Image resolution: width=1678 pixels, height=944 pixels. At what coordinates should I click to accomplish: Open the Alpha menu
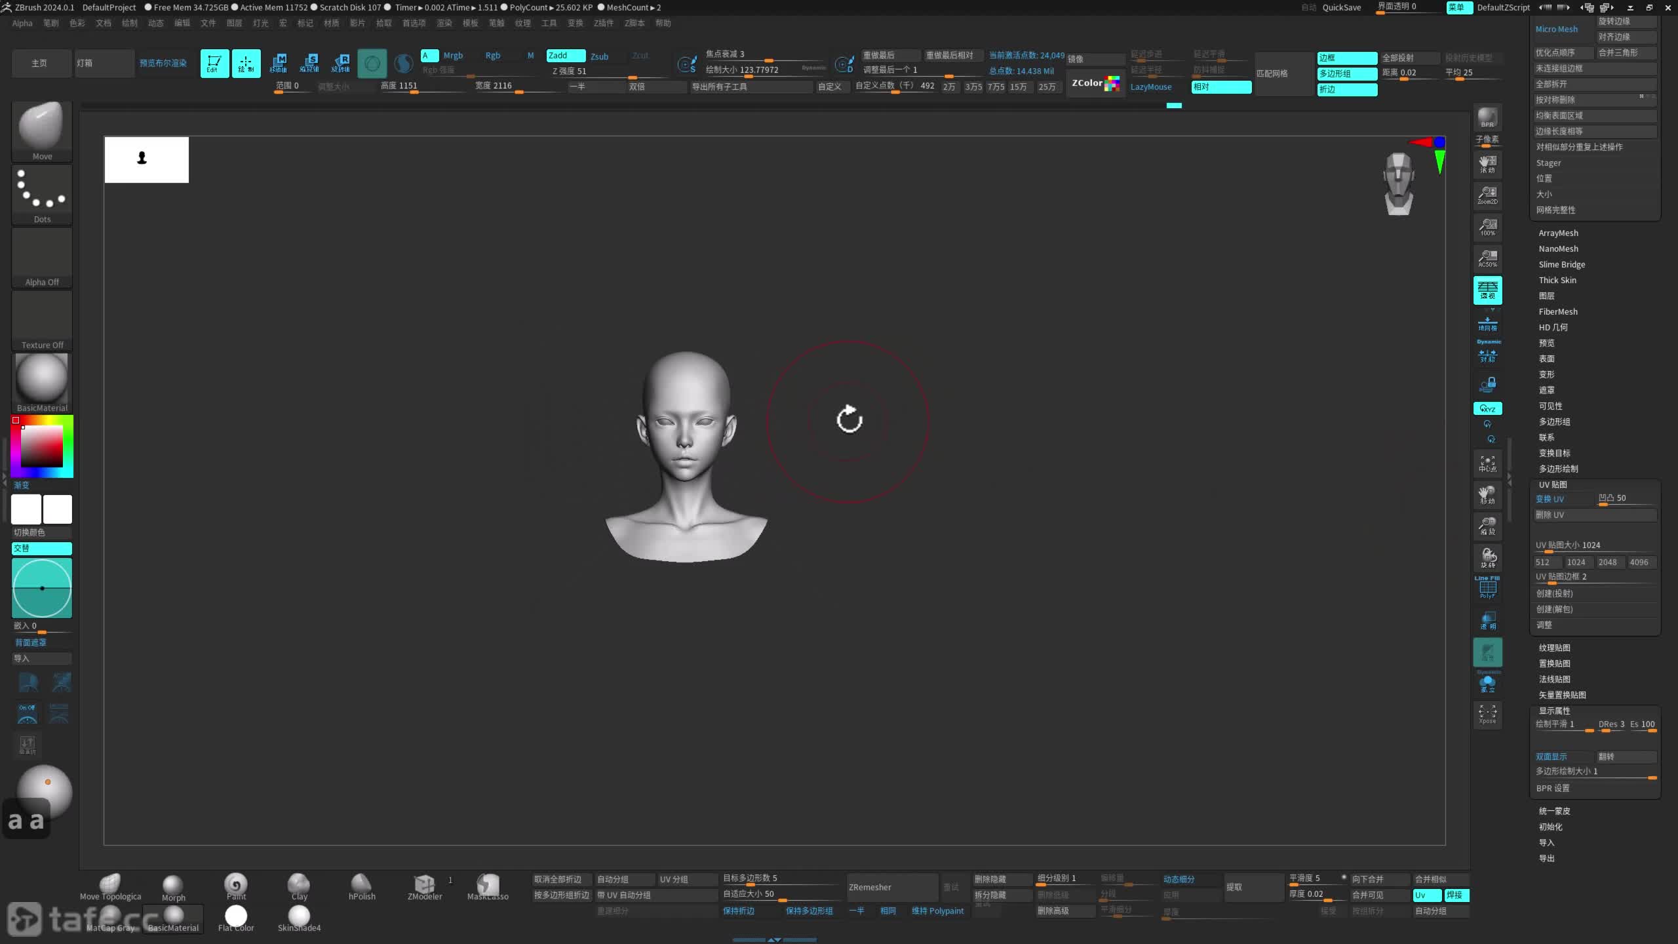22,23
